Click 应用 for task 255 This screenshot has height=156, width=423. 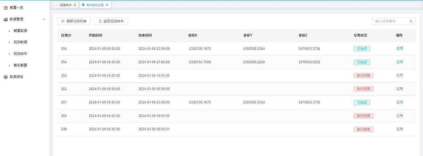399,49
